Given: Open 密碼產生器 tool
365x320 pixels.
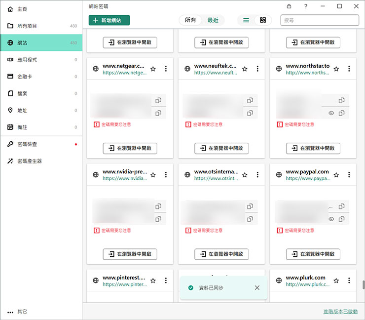Looking at the screenshot, I should [41, 161].
